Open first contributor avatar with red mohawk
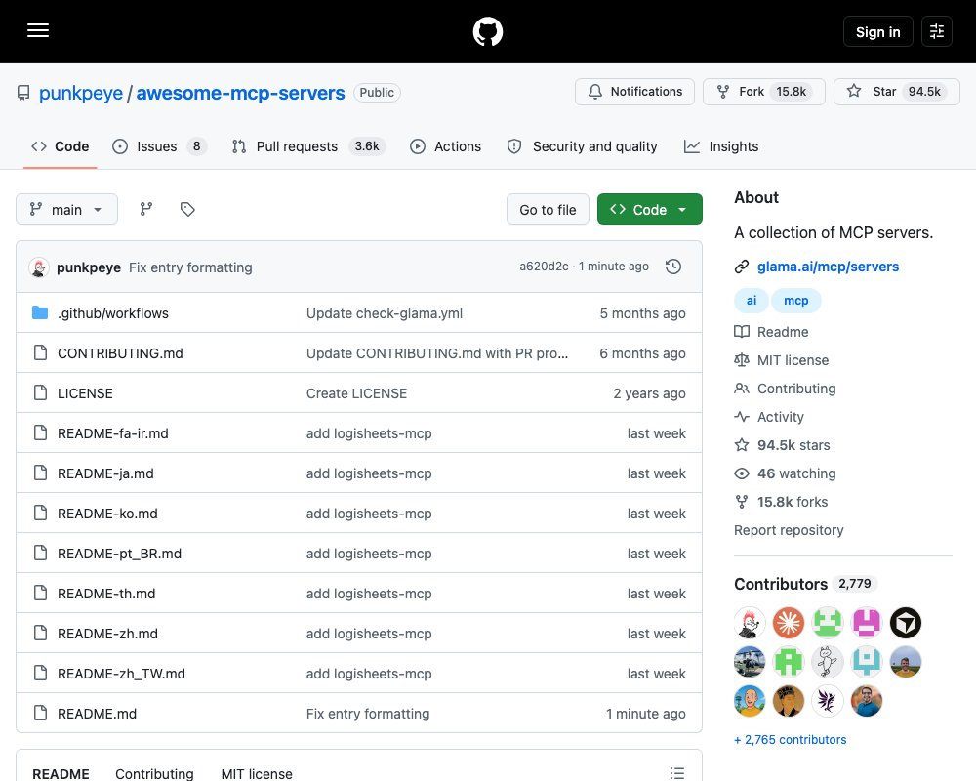976x781 pixels. coord(750,623)
